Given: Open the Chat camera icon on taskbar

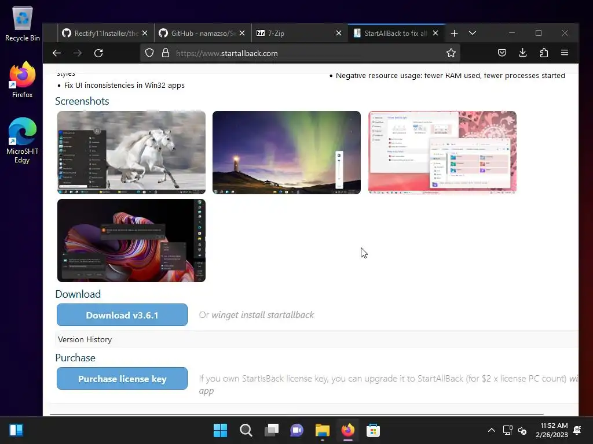Looking at the screenshot, I should tap(296, 430).
